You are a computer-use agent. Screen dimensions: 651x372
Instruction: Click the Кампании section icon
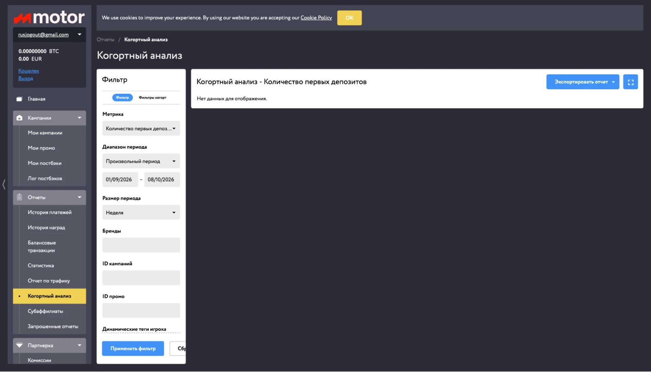click(x=19, y=118)
